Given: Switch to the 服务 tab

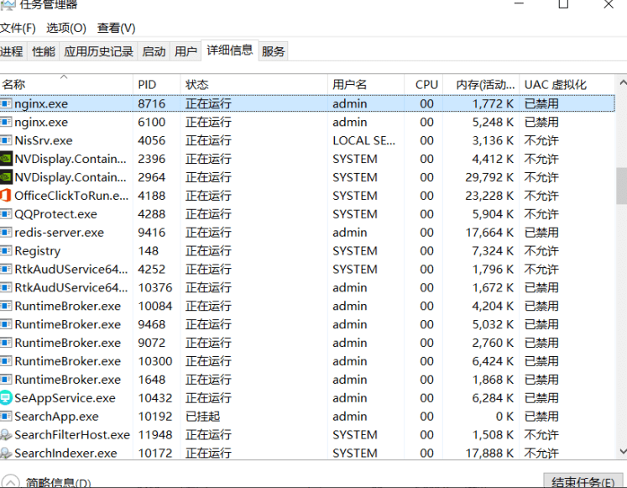Looking at the screenshot, I should tap(274, 51).
